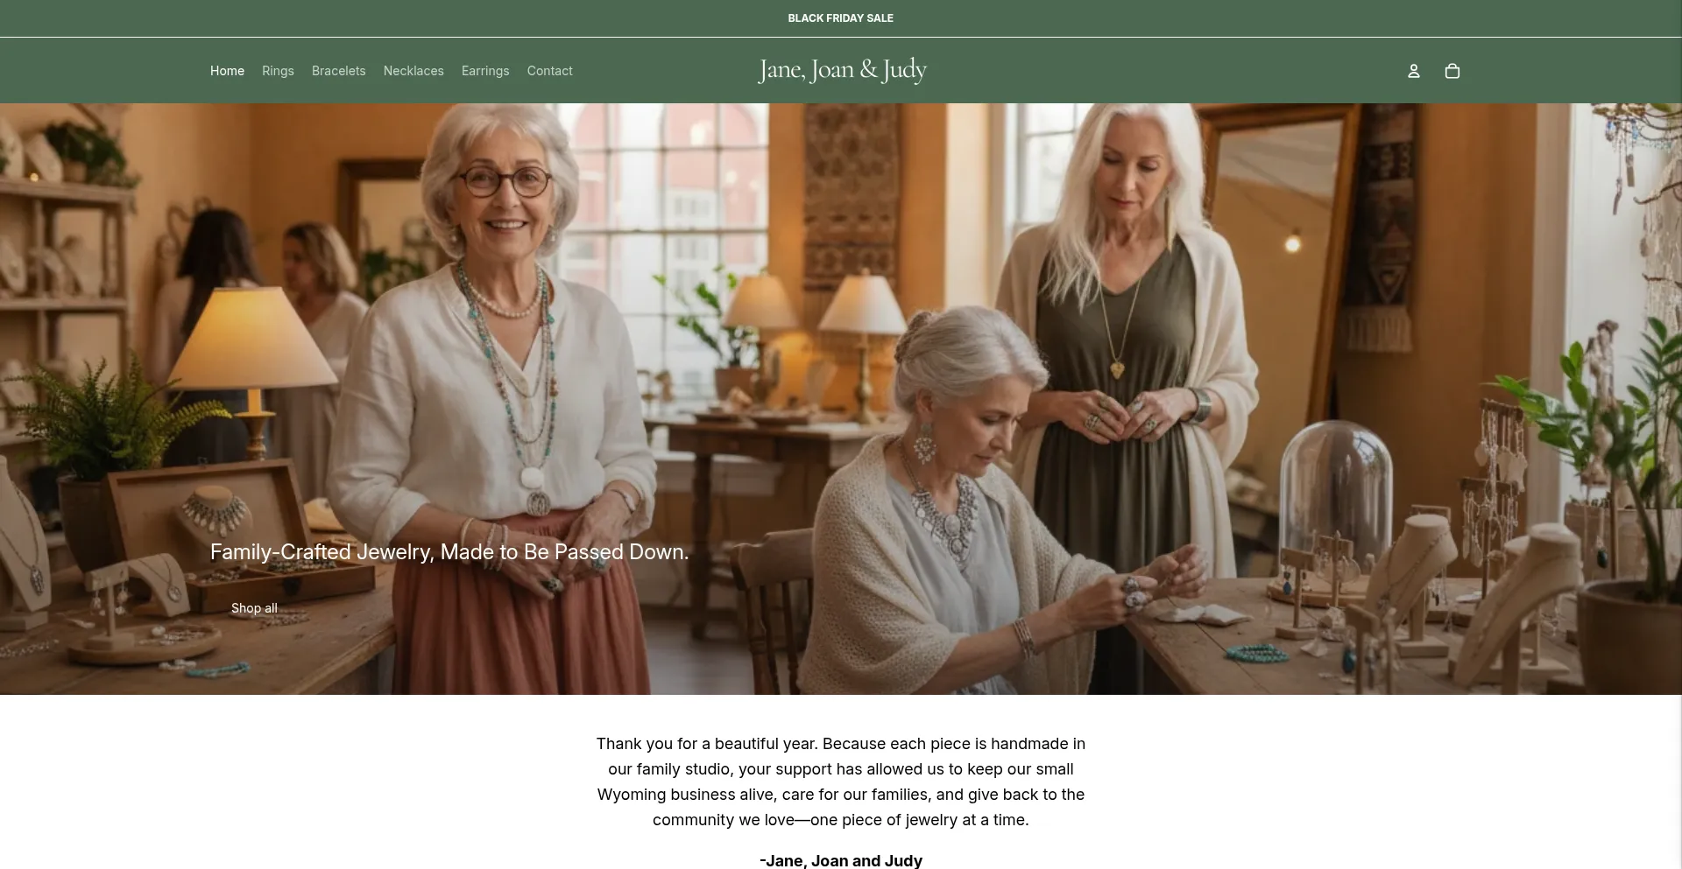Open the shopping cart bag icon
Viewport: 1682px width, 869px height.
tap(1452, 71)
